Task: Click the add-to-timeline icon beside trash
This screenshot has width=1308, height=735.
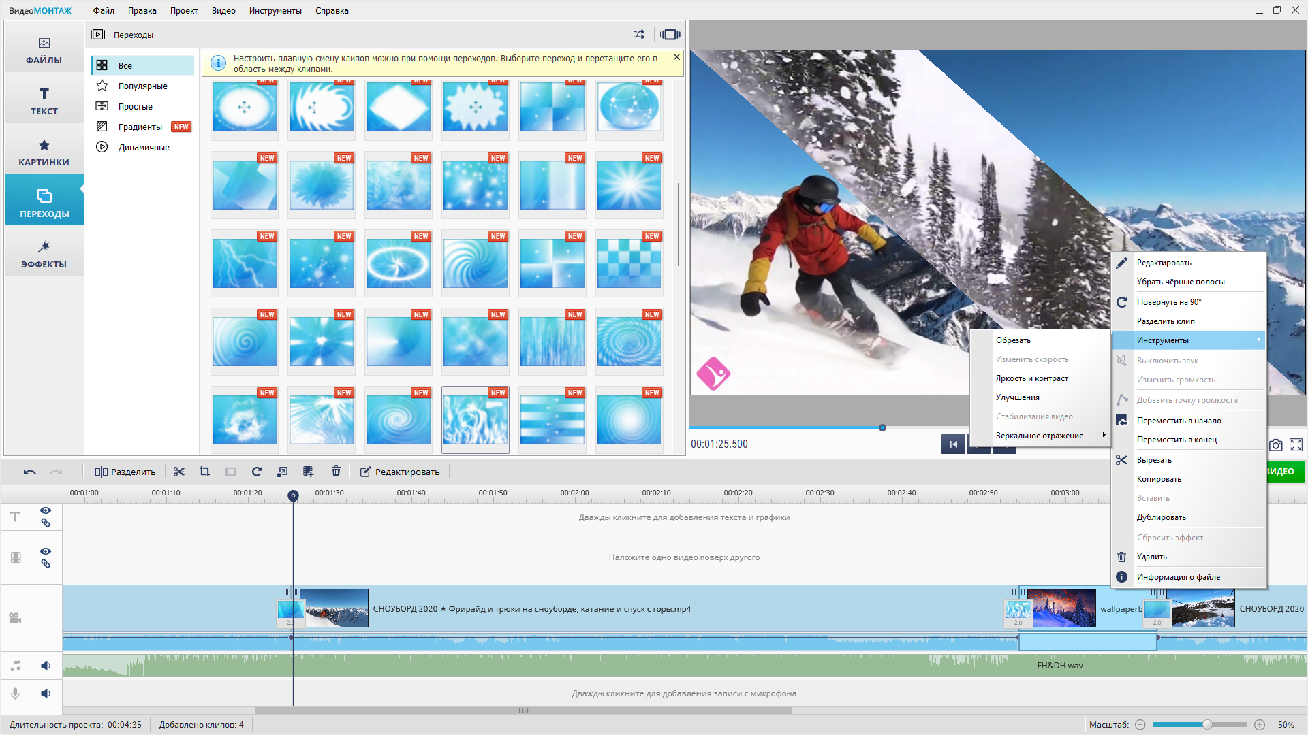Action: coord(309,472)
